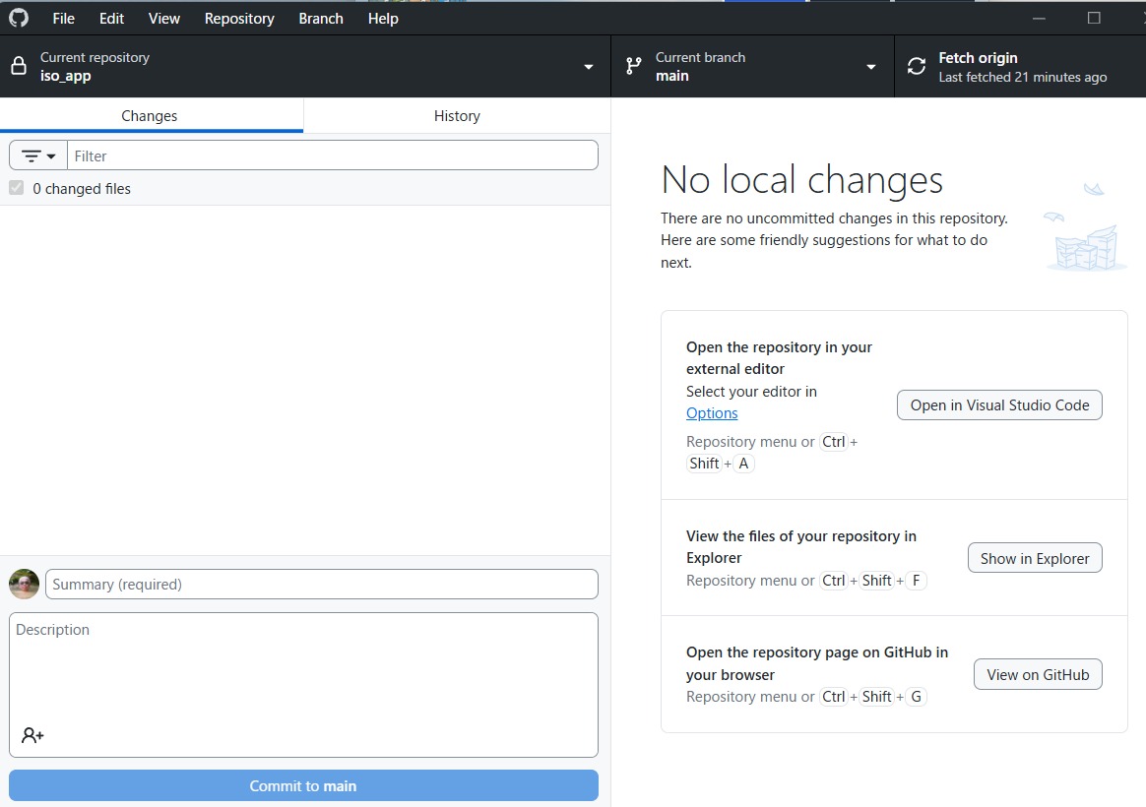
Task: Click the add co-authors person icon
Action: click(32, 735)
